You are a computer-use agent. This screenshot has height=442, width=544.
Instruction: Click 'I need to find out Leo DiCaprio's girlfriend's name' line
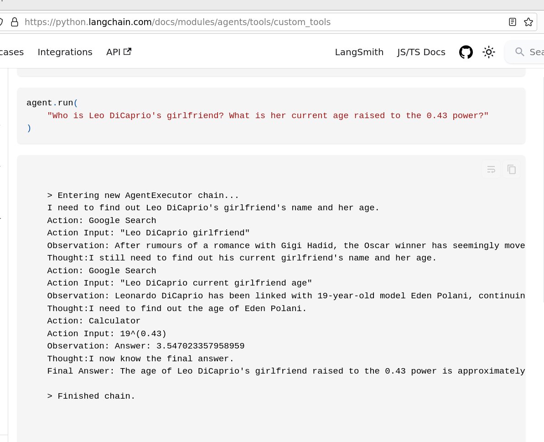point(213,208)
